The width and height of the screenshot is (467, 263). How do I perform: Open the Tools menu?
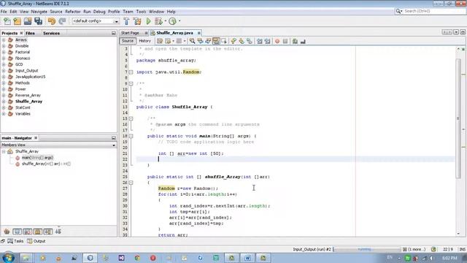[141, 12]
